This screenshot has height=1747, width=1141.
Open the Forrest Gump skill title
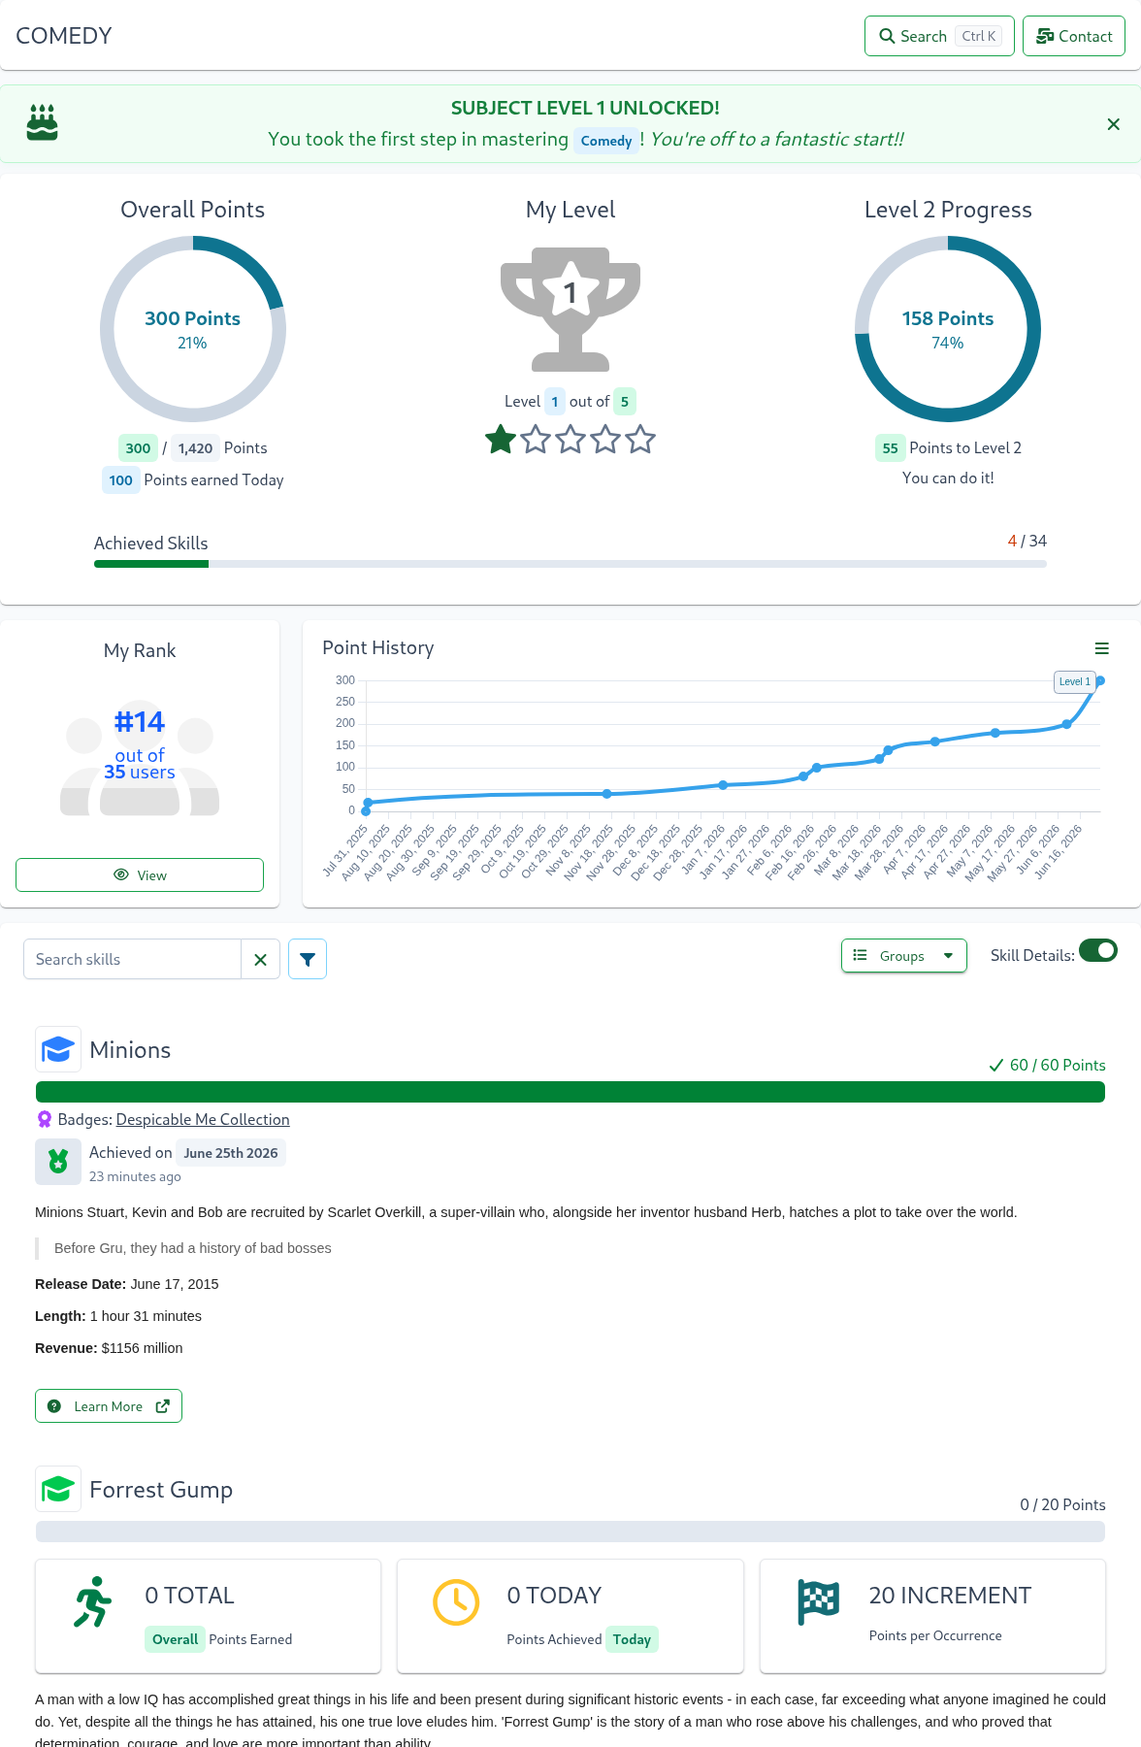(x=161, y=1490)
